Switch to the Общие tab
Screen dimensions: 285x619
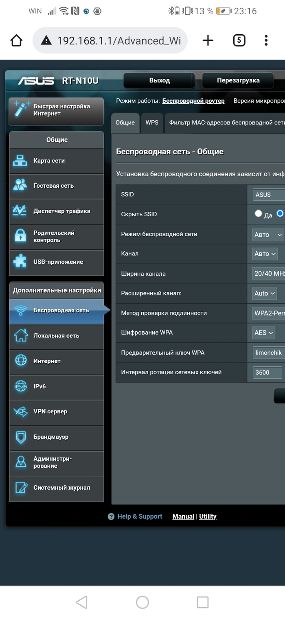point(125,123)
